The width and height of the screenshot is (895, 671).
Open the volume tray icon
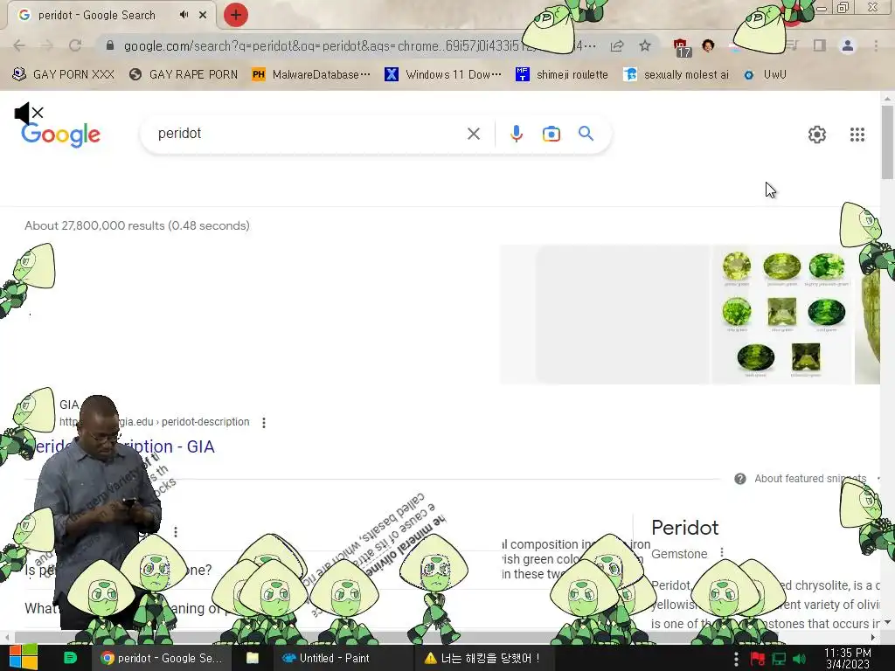(x=800, y=659)
